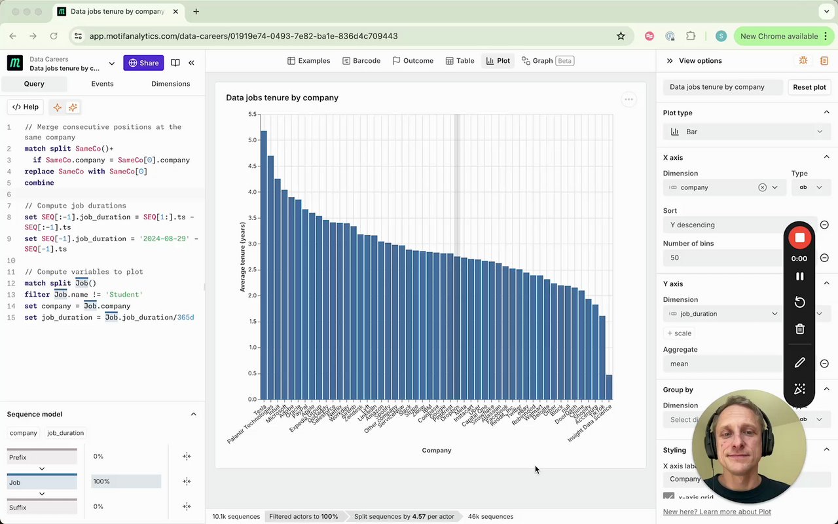The image size is (838, 524).
Task: Go back in browser history
Action: pyautogui.click(x=13, y=36)
